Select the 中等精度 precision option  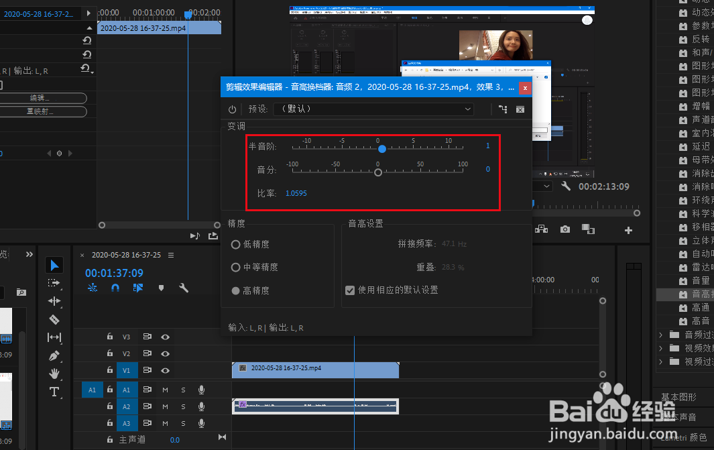(235, 268)
